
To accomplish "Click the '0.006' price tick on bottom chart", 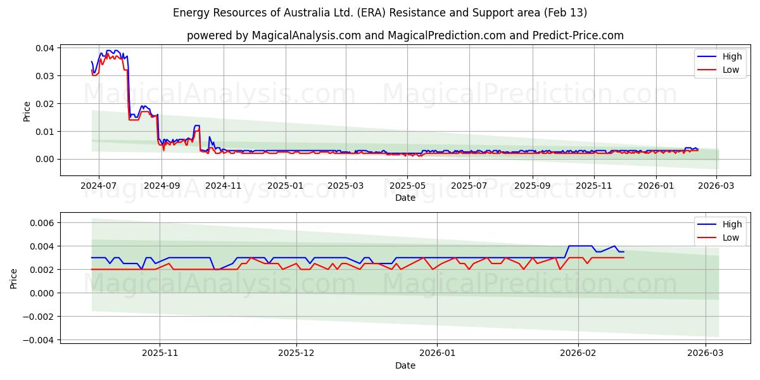I will (x=44, y=223).
